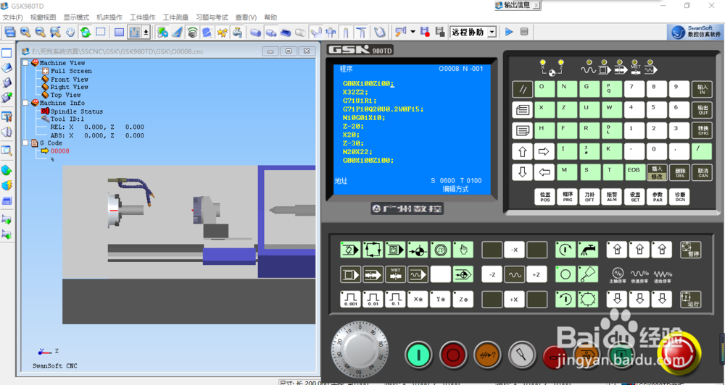Click the handwheel MPG mode key
This screenshot has width=725, height=385.
coord(441,250)
